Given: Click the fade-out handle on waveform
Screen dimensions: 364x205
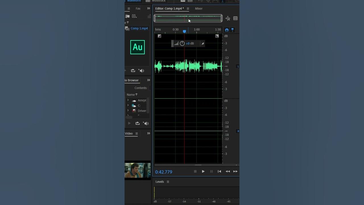Looking at the screenshot, I should pos(217,36).
